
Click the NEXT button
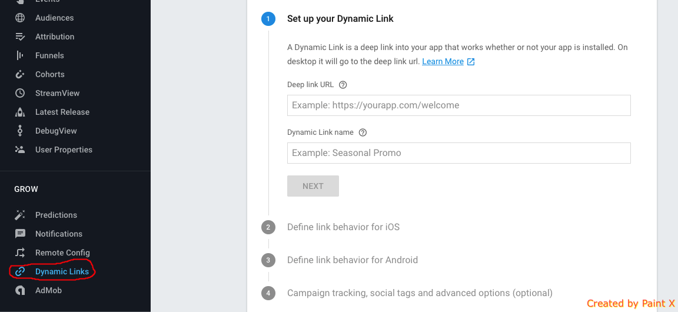tap(313, 186)
